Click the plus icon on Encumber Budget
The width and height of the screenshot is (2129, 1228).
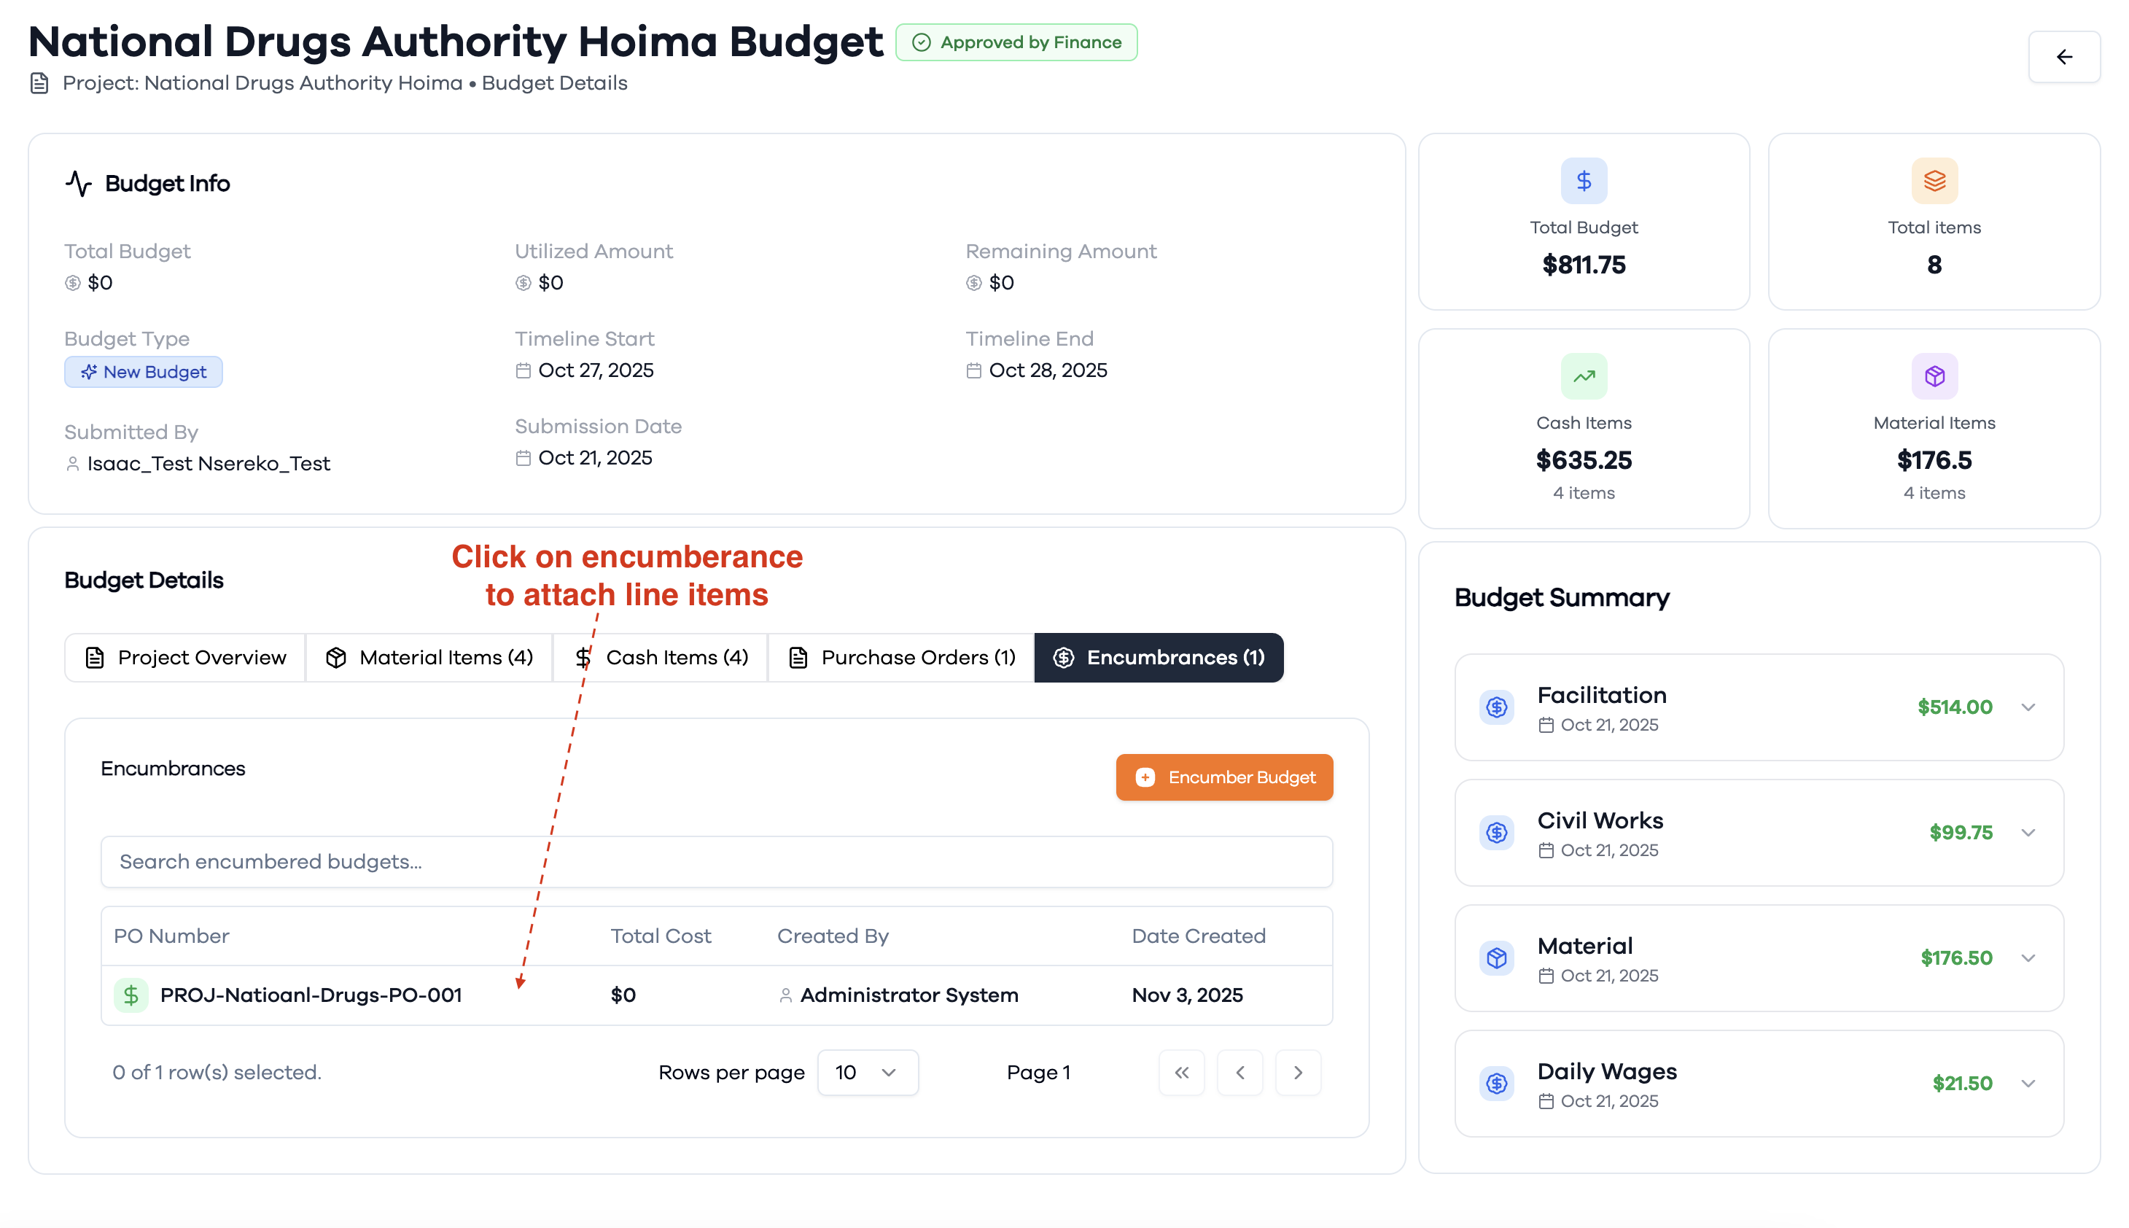tap(1144, 777)
